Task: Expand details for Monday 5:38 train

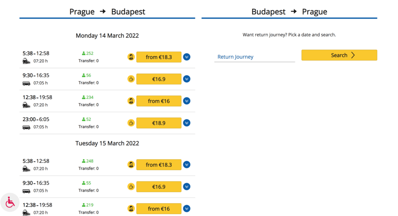Action: pyautogui.click(x=187, y=57)
